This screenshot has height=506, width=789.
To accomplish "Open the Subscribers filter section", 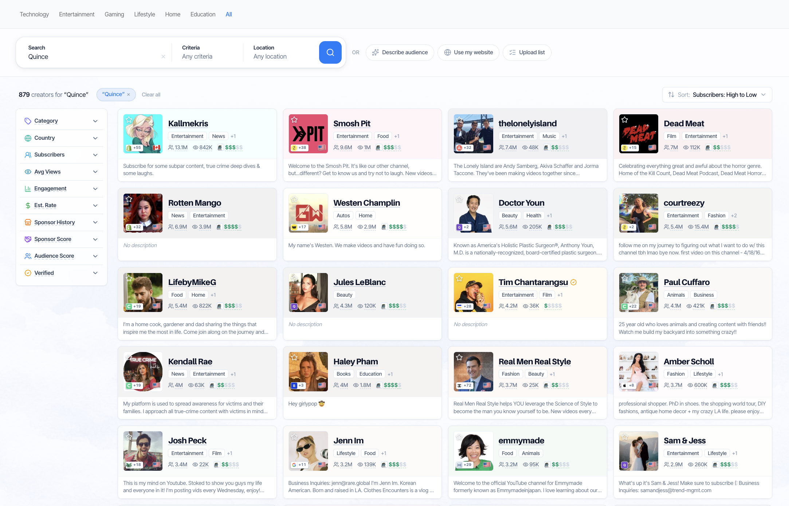I will pyautogui.click(x=62, y=155).
